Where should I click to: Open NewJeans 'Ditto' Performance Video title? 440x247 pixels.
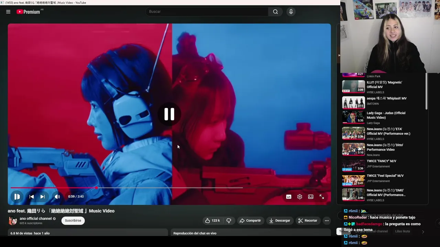[x=385, y=147]
